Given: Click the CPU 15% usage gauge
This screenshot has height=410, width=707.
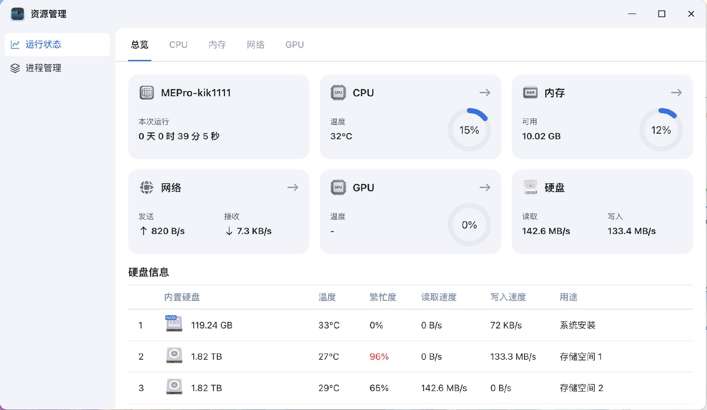Looking at the screenshot, I should tap(469, 130).
